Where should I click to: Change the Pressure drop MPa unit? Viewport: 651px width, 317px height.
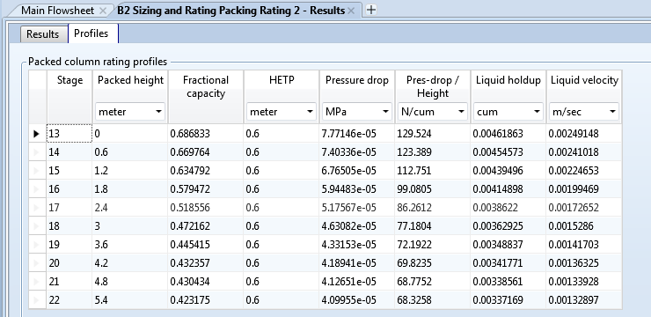[356, 112]
